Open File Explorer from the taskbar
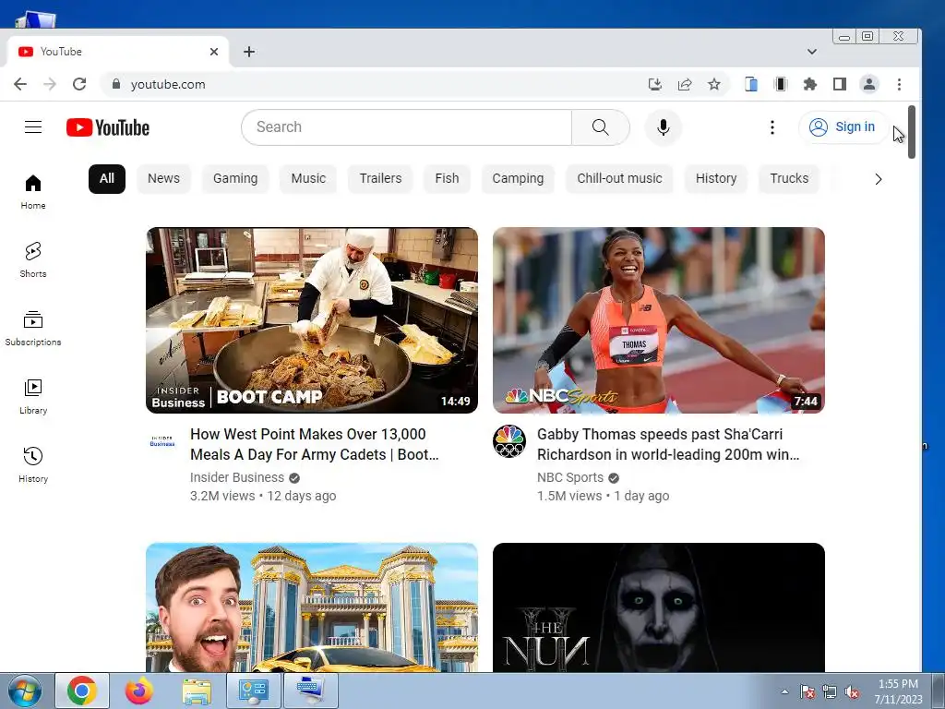The height and width of the screenshot is (709, 945). 197,691
